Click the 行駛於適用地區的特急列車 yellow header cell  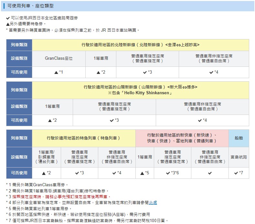pos(84,138)
